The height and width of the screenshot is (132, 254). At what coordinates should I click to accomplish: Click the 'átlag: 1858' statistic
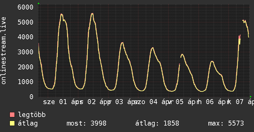click(157, 123)
